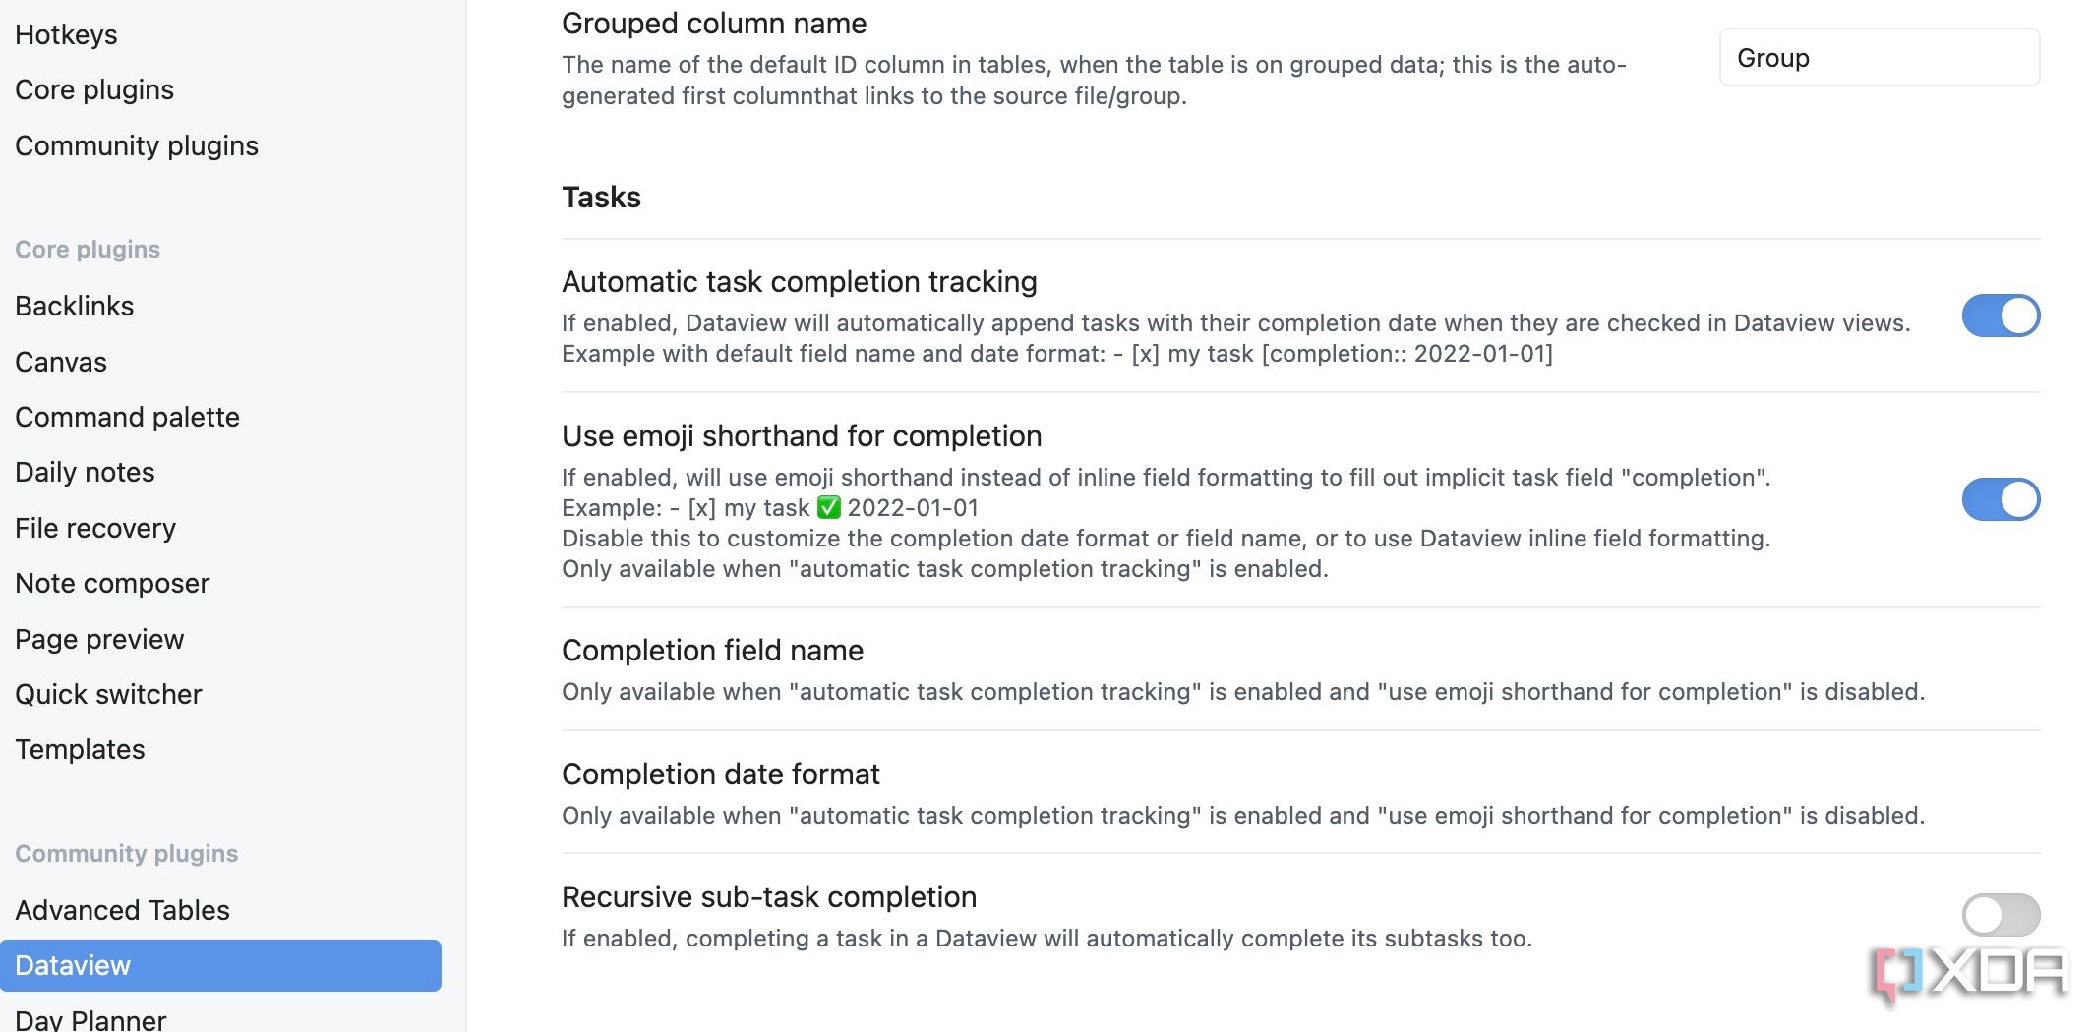Disable Automatic task completion tracking toggle

click(x=2001, y=315)
